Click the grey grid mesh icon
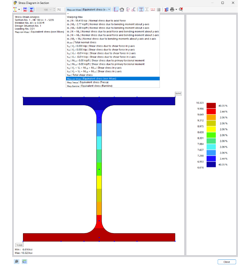Image resolution: width=250 pixels, height=266 pixels. 159,10
